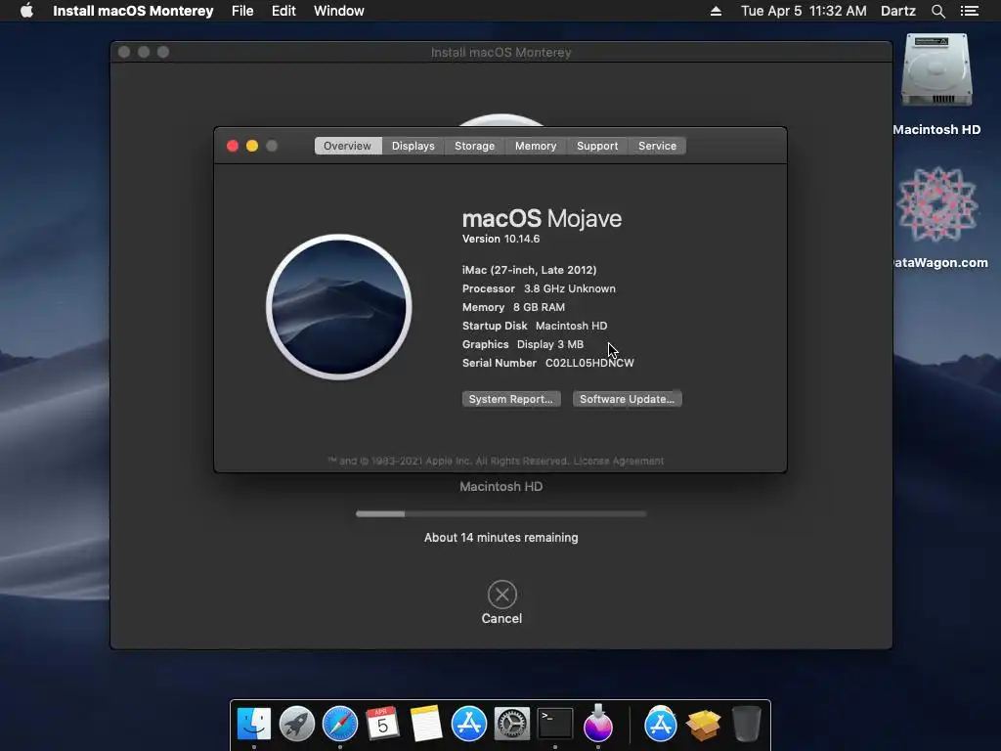The height and width of the screenshot is (751, 1001).
Task: Open the Edit menu
Action: 283,11
